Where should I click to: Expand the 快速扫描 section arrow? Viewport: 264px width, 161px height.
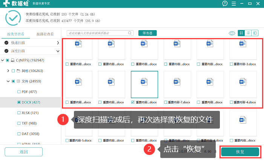(58, 43)
